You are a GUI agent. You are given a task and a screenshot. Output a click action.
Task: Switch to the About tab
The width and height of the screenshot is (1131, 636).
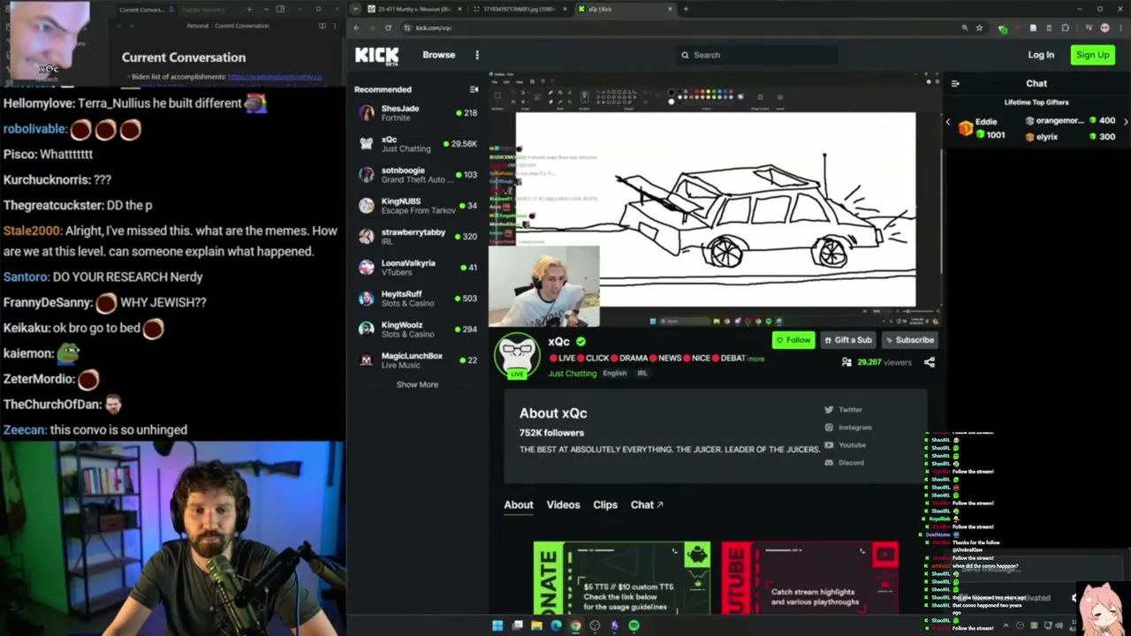(519, 505)
